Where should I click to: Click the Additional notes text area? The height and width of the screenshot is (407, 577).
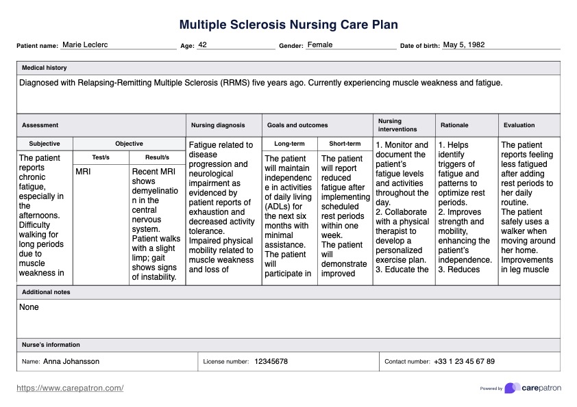[x=288, y=318]
